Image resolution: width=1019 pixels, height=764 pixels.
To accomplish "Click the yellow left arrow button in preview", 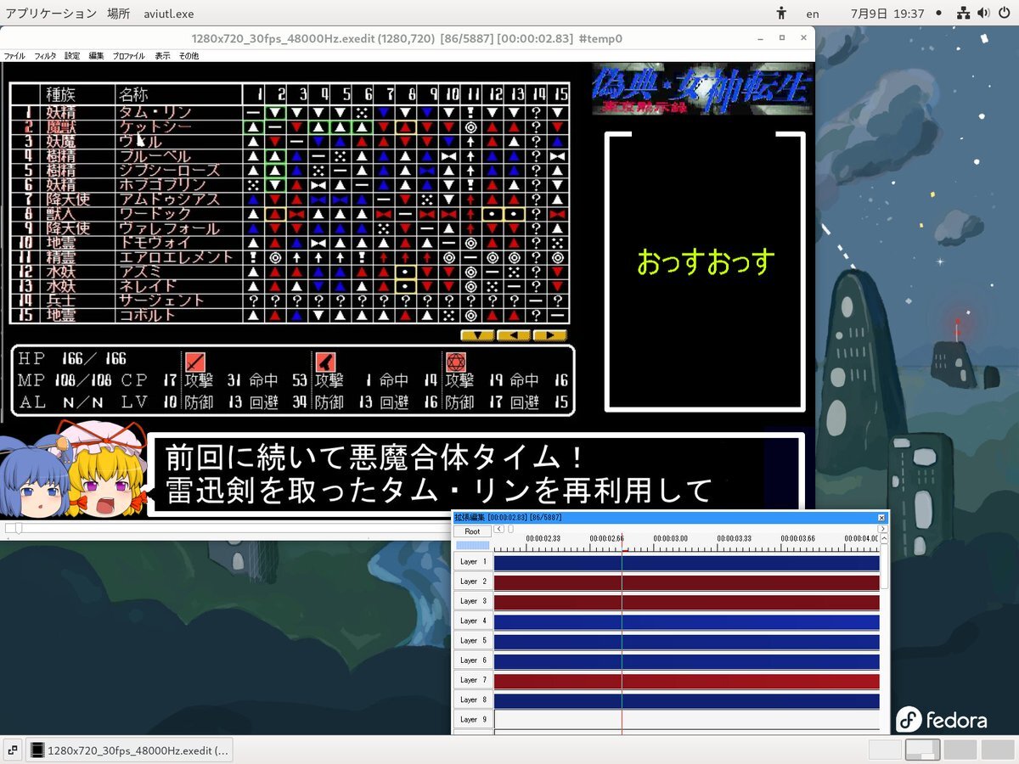I will (514, 335).
